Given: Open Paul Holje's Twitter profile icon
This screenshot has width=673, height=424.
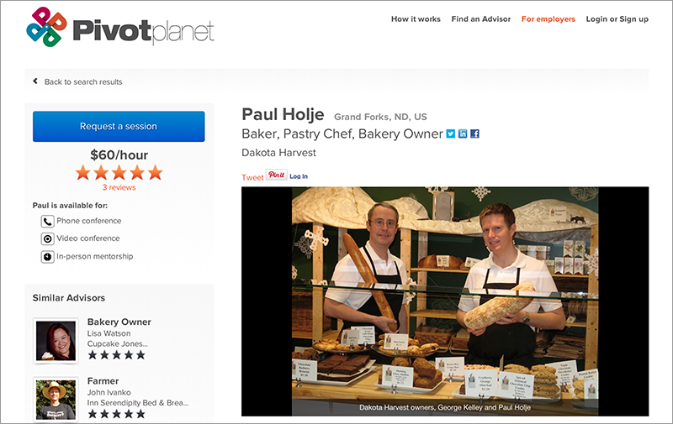Looking at the screenshot, I should (450, 133).
